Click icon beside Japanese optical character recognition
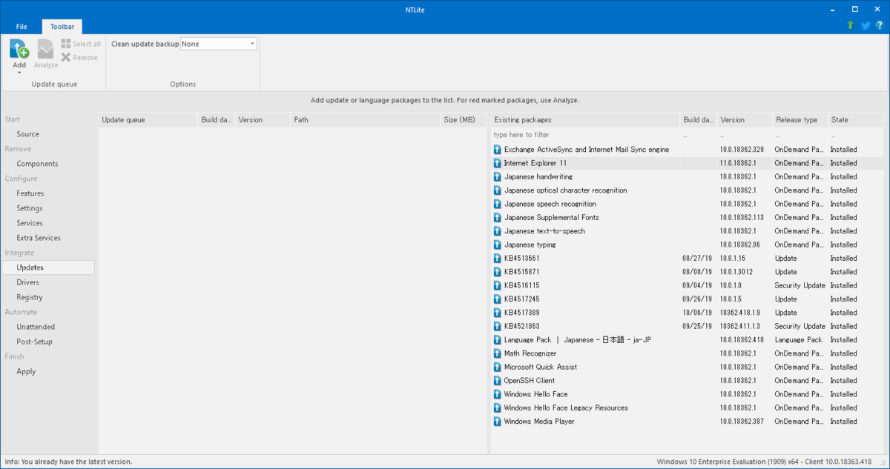890x469 pixels. coord(498,190)
